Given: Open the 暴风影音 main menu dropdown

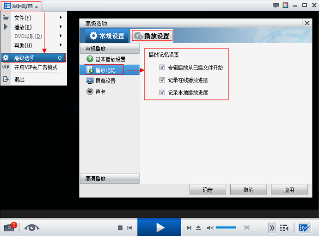Looking at the screenshot, I should (x=21, y=6).
